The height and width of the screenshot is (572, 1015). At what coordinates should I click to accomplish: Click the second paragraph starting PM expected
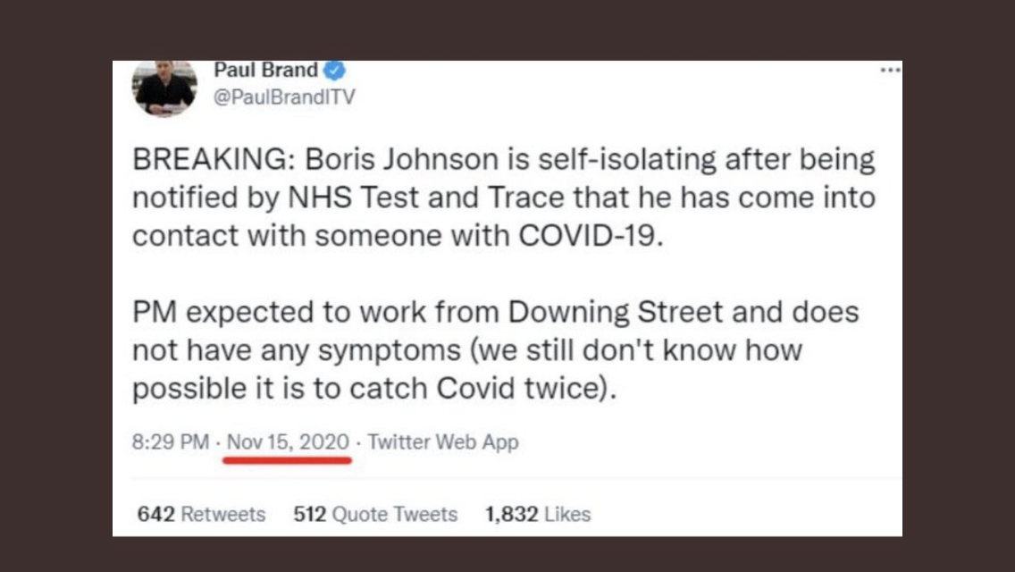point(496,349)
